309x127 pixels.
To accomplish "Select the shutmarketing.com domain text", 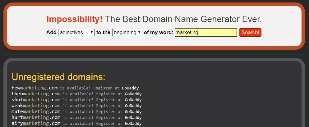I will coord(36,100).
